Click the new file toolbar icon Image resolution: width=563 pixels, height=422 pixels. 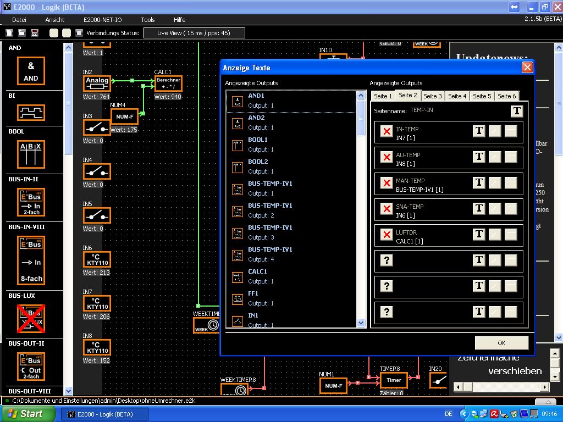point(9,33)
